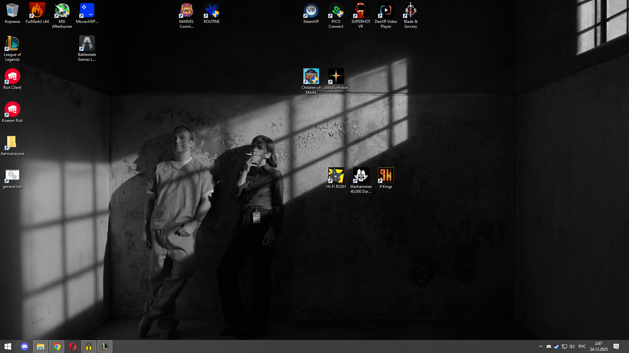
Task: Open Google Chrome from the taskbar
Action: 57,346
